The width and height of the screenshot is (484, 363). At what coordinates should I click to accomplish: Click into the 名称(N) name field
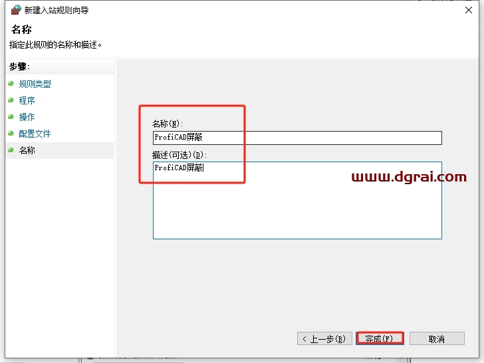pyautogui.click(x=297, y=138)
